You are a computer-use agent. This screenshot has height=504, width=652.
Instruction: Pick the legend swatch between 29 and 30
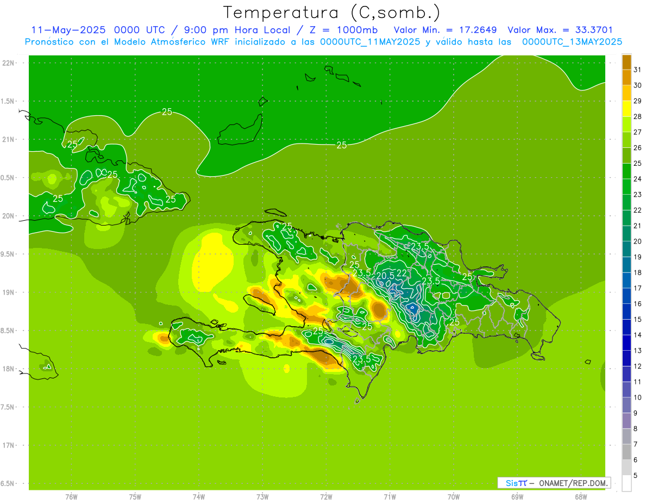(626, 93)
